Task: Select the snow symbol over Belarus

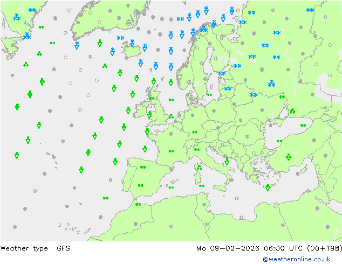Action: [254, 95]
